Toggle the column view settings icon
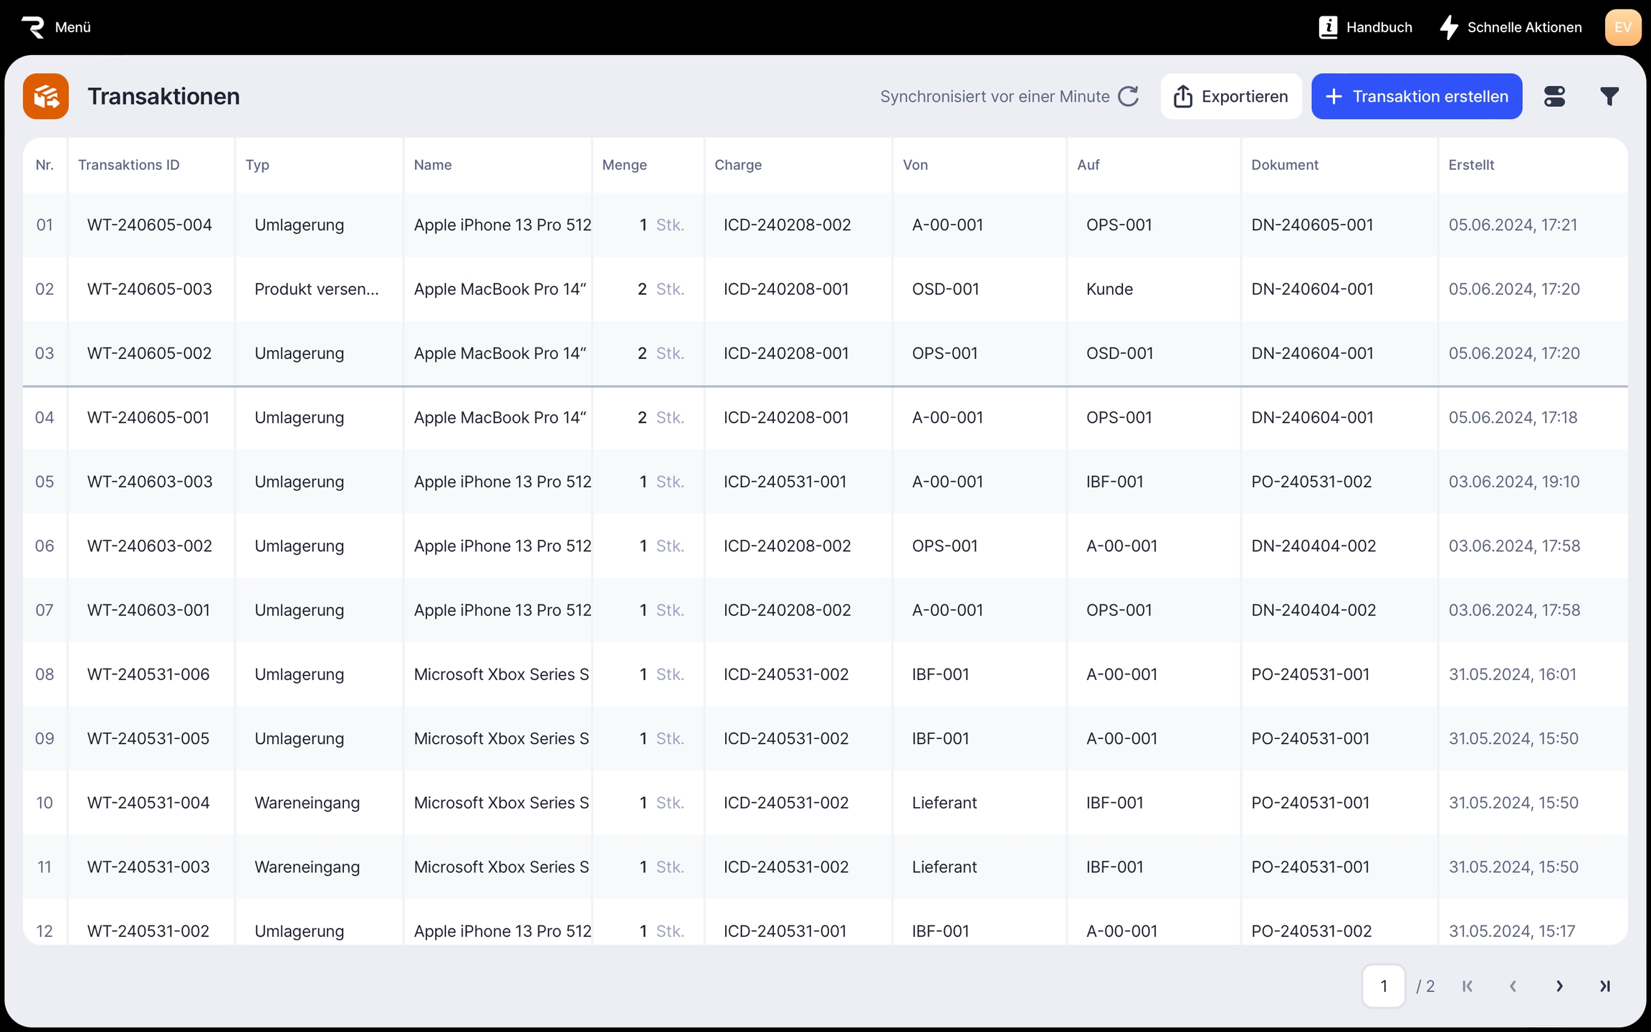Screen dimensions: 1651x1032 [x=1554, y=96]
